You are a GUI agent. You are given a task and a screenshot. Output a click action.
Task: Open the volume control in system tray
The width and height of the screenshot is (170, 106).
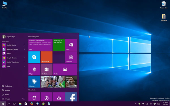click(151, 104)
